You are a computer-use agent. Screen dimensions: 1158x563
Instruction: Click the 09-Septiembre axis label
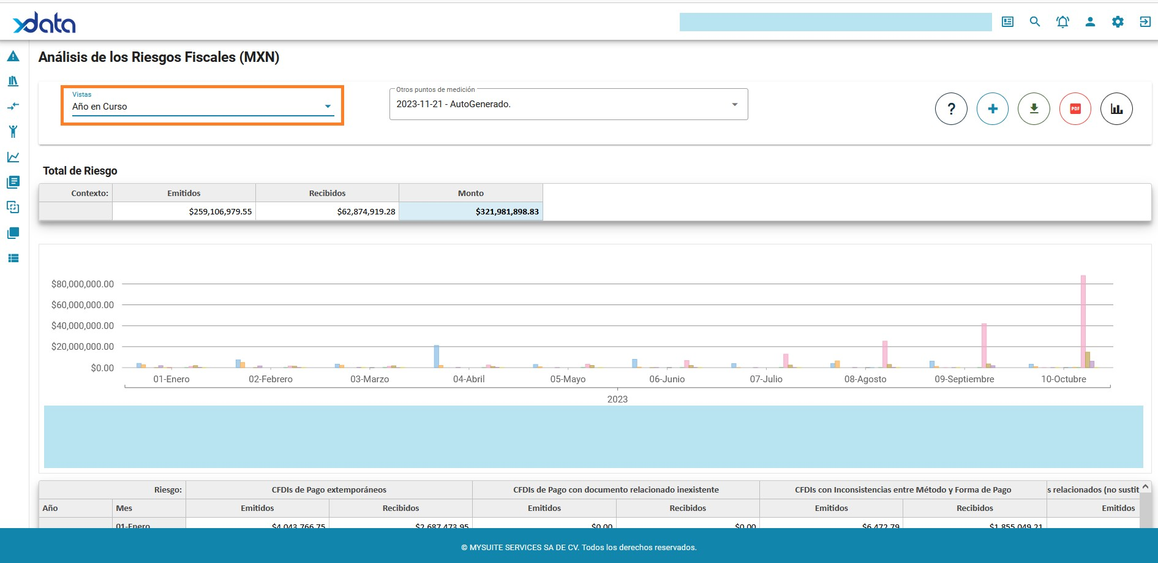point(964,379)
